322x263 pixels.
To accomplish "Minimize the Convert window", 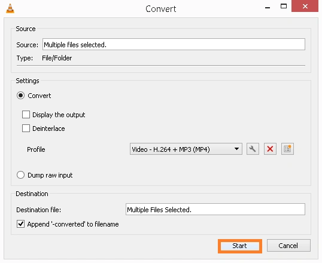I will coord(268,8).
